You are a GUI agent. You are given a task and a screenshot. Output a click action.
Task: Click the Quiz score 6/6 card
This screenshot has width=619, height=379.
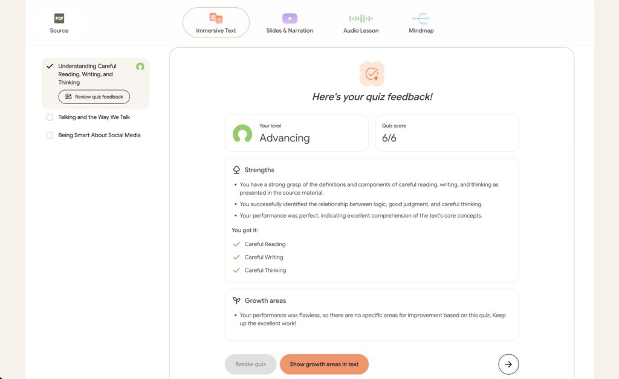(x=446, y=133)
